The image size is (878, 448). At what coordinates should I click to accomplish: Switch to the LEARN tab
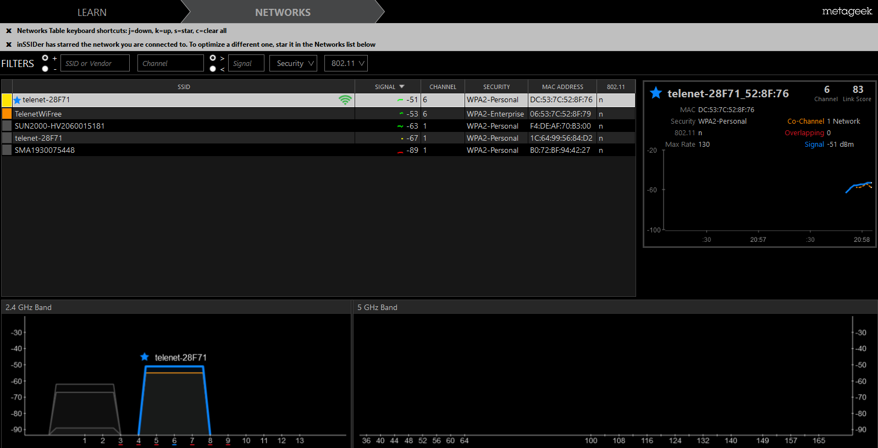click(x=92, y=12)
